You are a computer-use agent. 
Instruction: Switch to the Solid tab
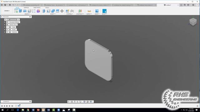tap(17, 8)
